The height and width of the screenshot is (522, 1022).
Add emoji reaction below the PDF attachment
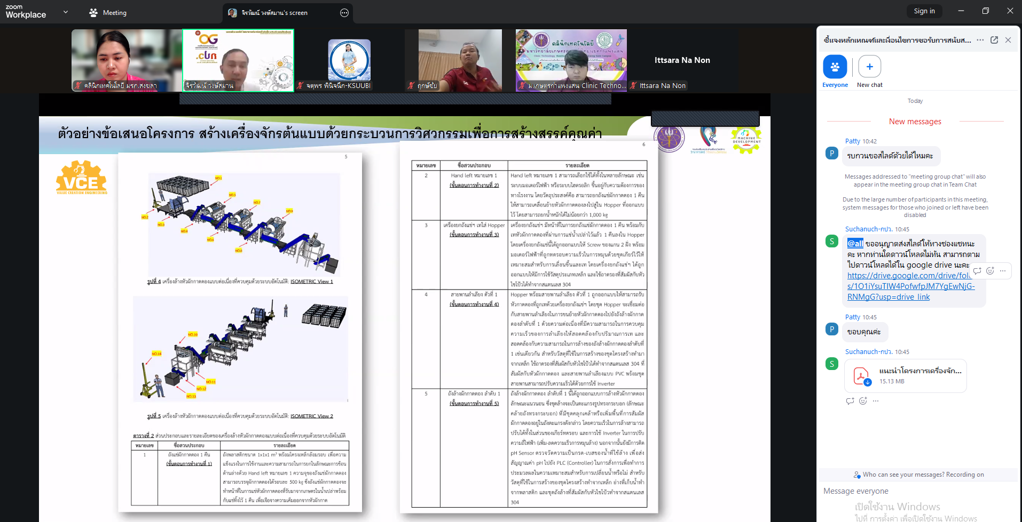[863, 401]
